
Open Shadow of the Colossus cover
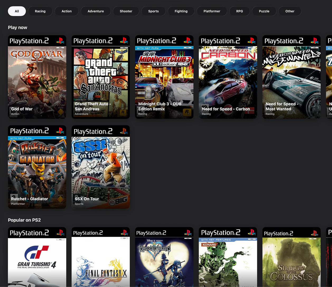click(x=292, y=257)
